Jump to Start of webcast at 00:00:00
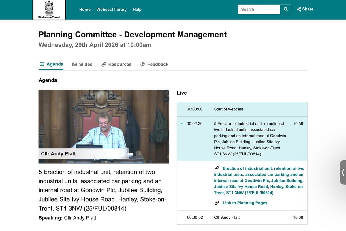 228,109
